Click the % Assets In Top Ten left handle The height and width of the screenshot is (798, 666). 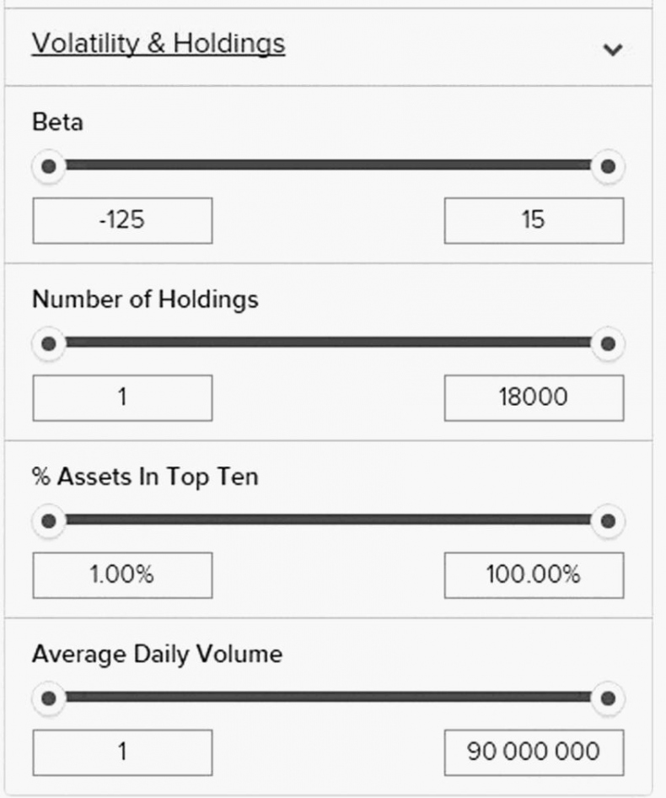49,520
